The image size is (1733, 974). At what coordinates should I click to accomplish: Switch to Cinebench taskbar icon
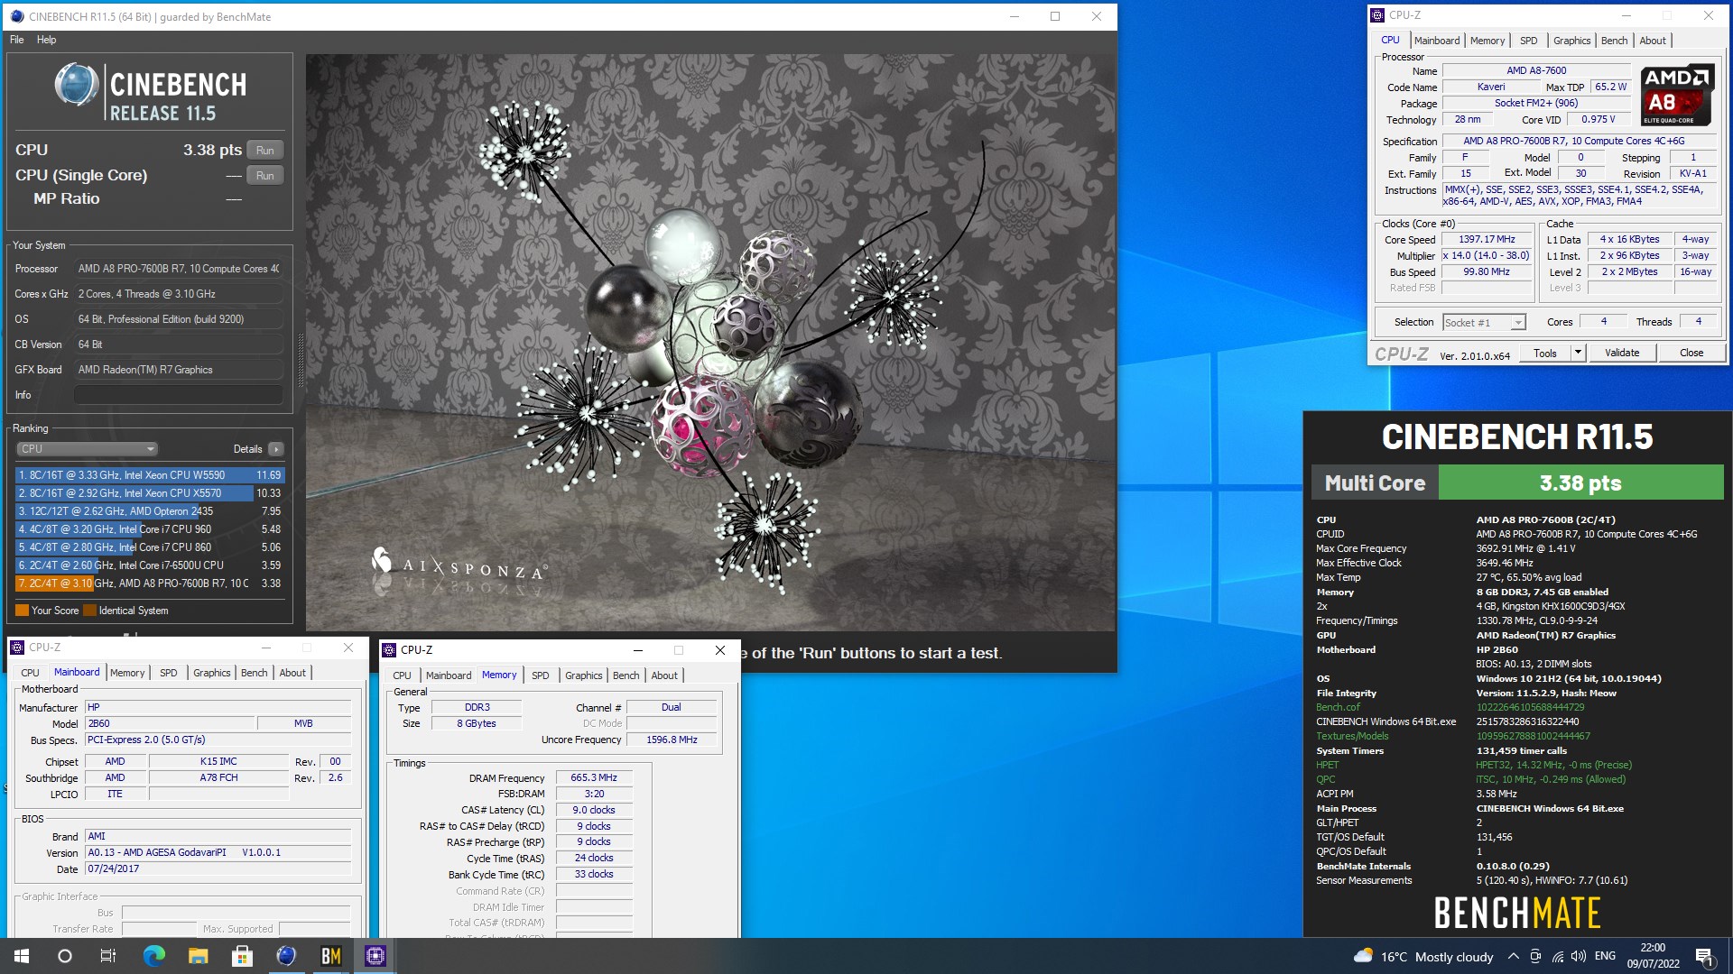(286, 956)
